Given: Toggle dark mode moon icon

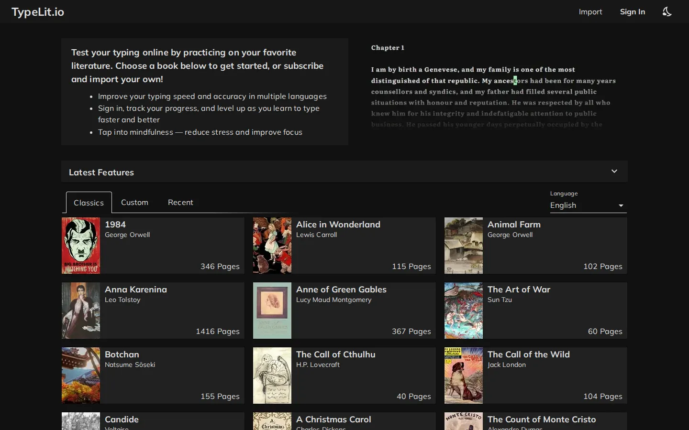Looking at the screenshot, I should tap(667, 11).
